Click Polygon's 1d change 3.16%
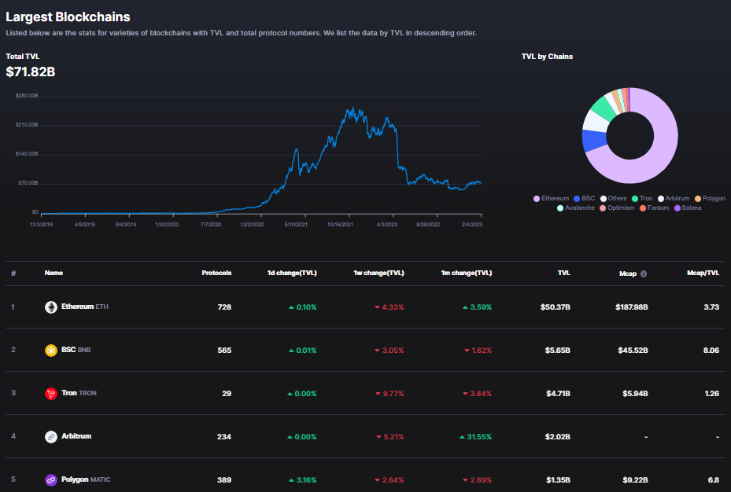The width and height of the screenshot is (731, 492). 303,480
